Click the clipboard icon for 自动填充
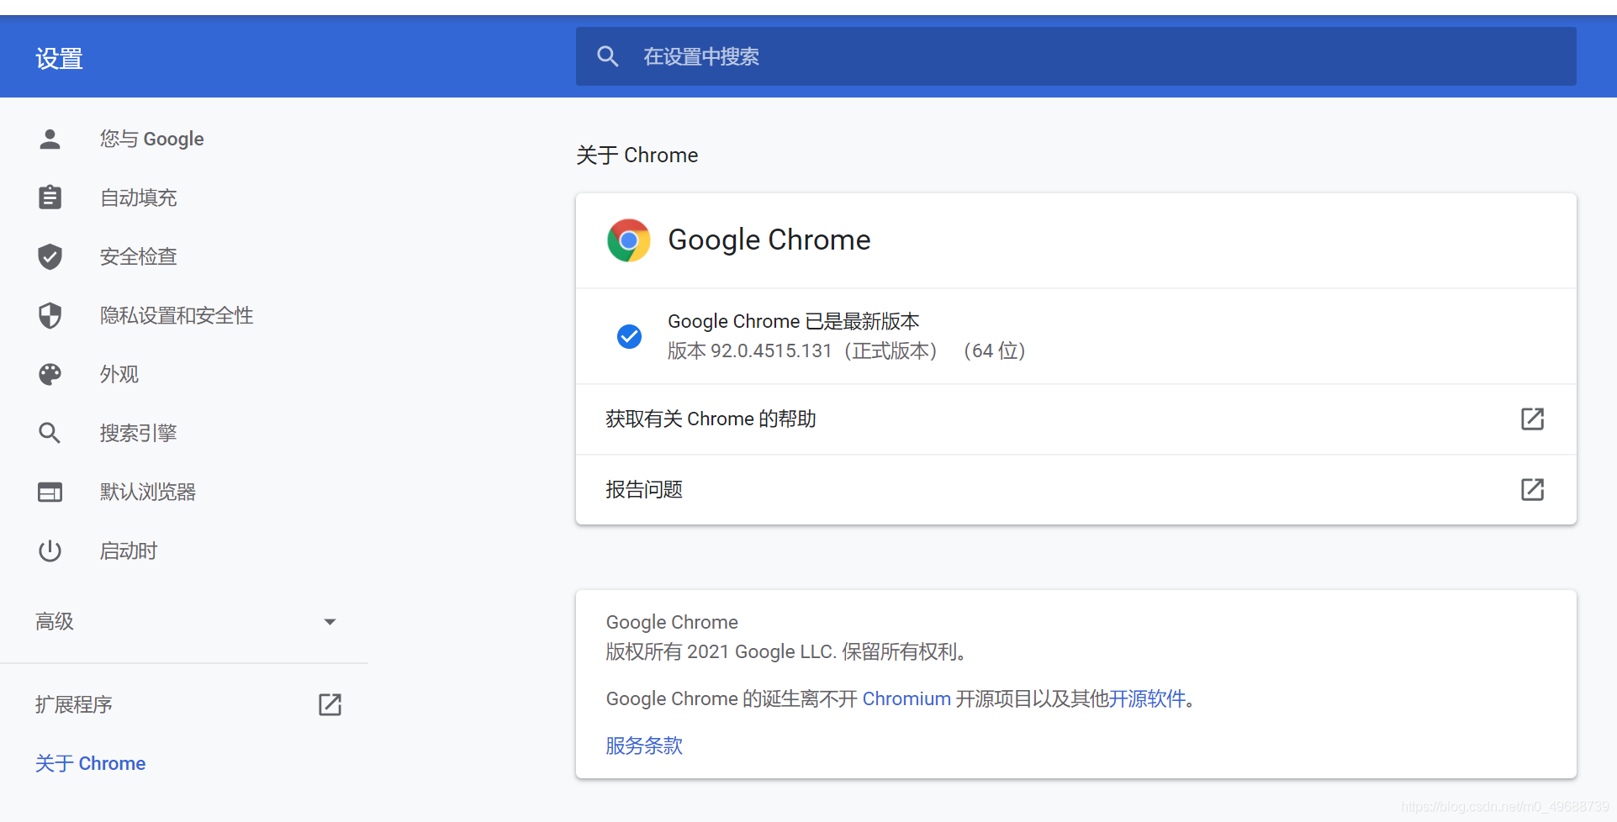The width and height of the screenshot is (1617, 822). [50, 198]
